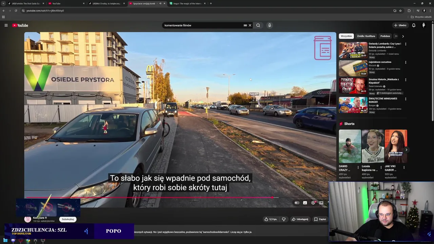Like the video with 5,5 tys.
The image size is (434, 244).
coord(271,219)
